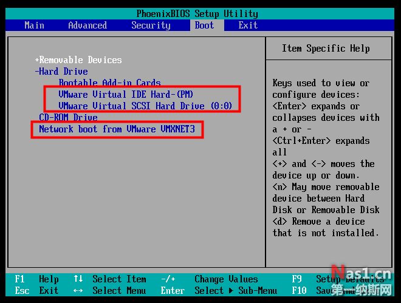Click Enter Select Sub-Menu footer hint
The image size is (401, 303).
click(x=219, y=290)
